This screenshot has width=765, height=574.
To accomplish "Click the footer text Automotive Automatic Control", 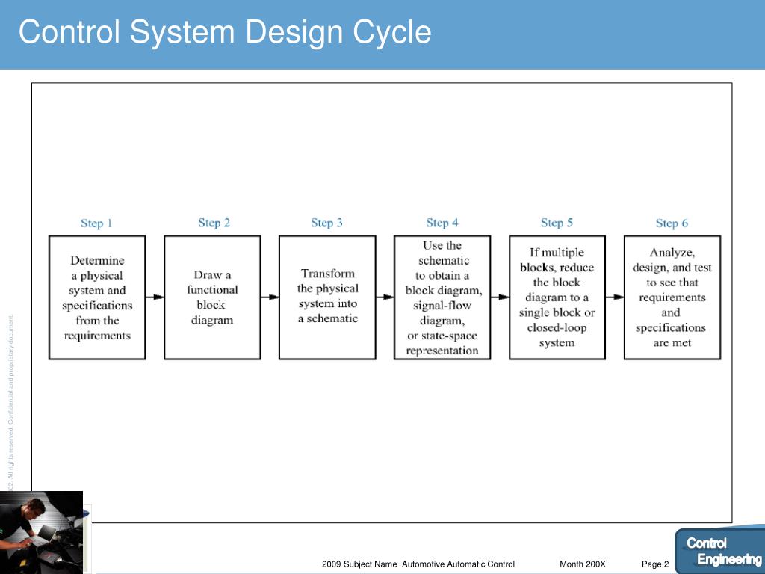I will tap(458, 564).
